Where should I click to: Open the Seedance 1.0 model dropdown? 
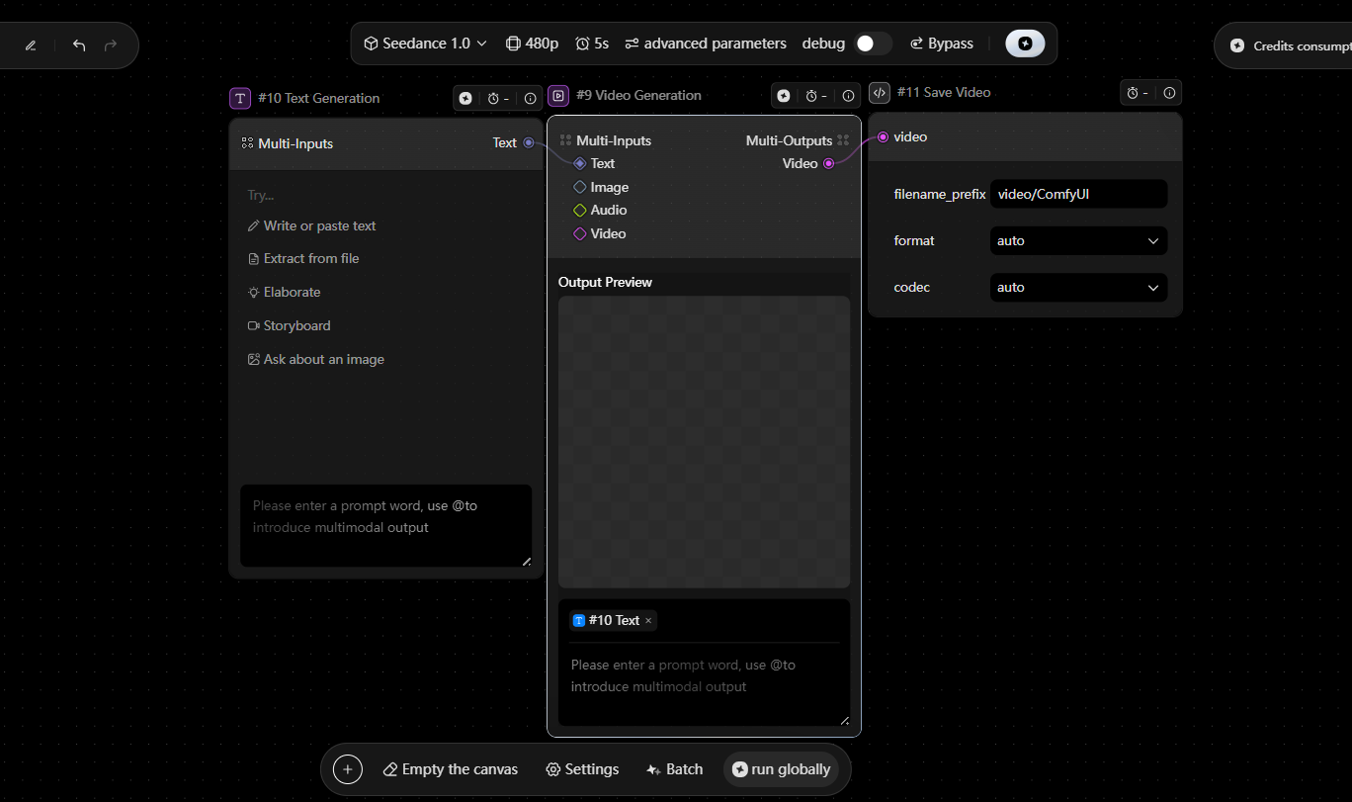point(425,44)
